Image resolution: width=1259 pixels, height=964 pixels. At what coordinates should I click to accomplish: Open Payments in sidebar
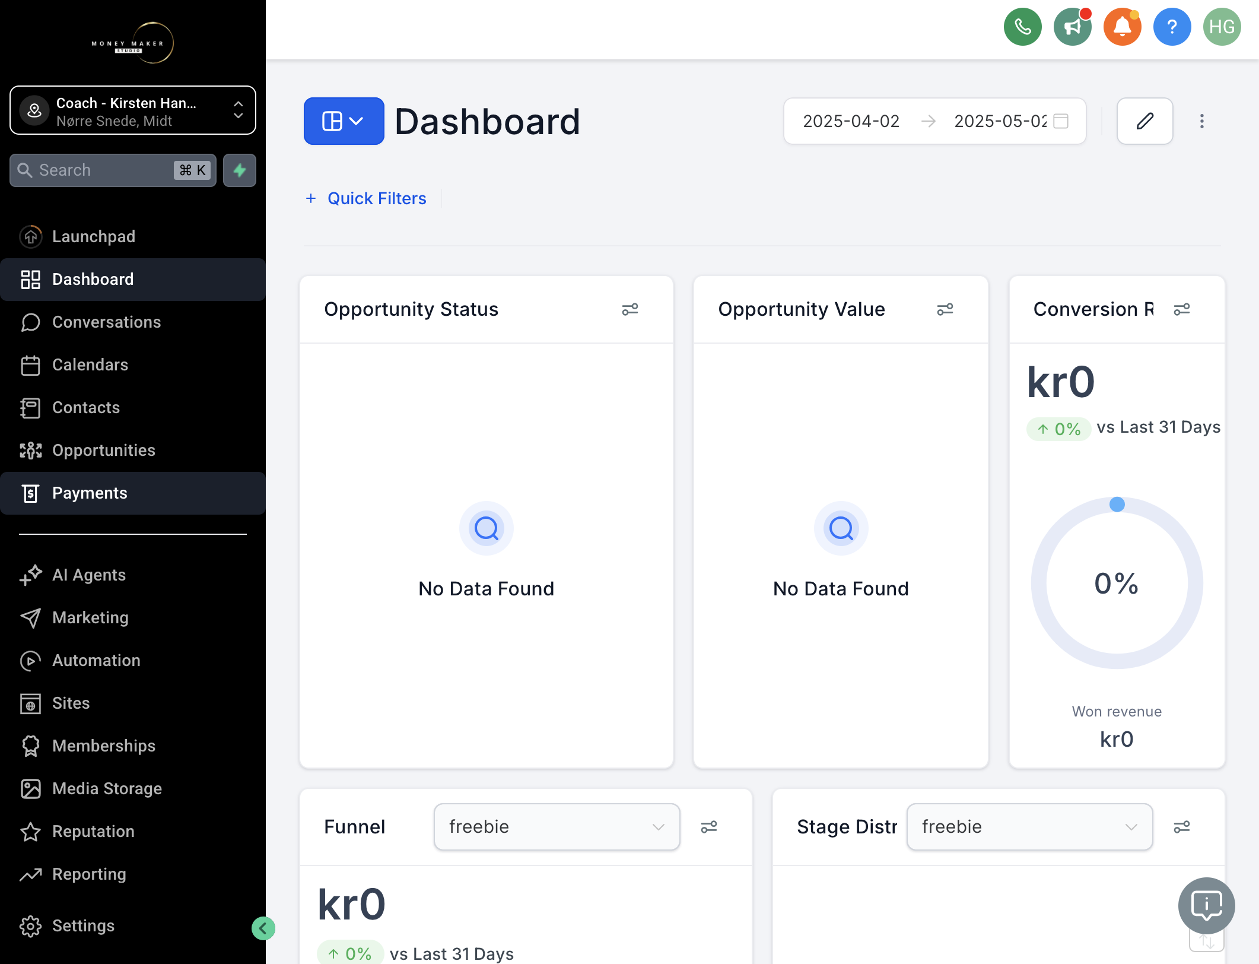(x=133, y=493)
